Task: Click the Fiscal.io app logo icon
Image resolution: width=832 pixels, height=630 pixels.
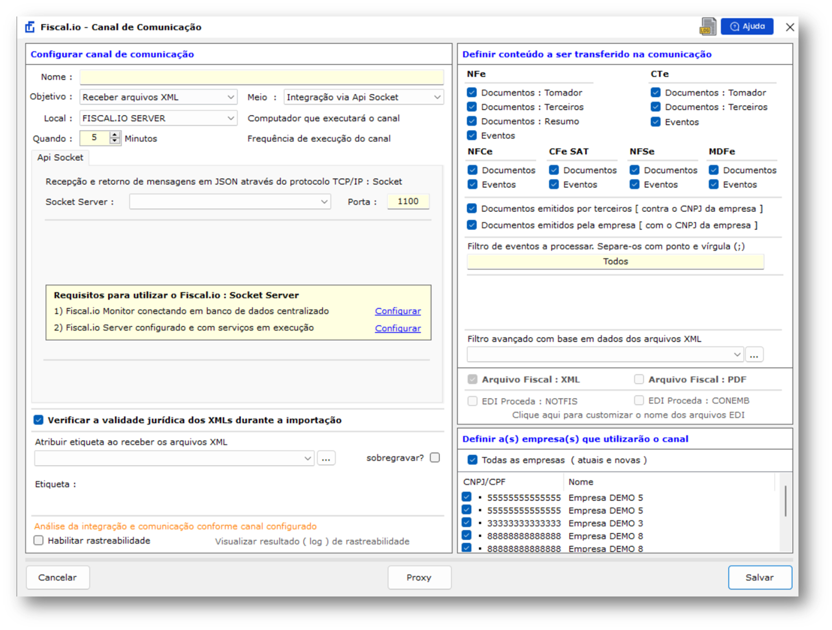Action: (x=30, y=27)
